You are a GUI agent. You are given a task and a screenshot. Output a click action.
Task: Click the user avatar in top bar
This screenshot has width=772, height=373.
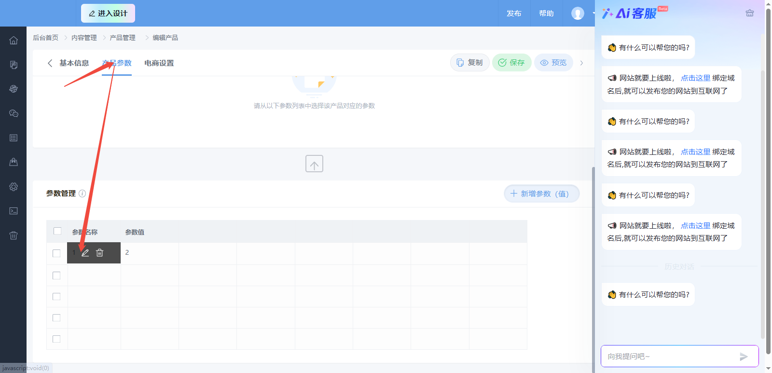click(578, 13)
